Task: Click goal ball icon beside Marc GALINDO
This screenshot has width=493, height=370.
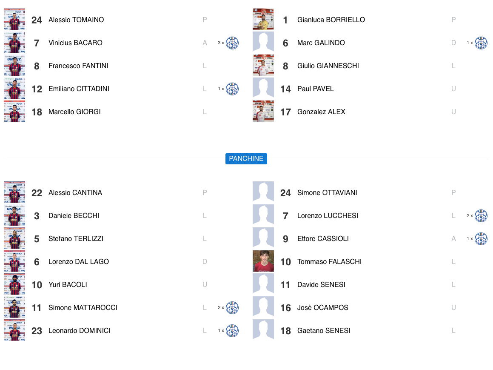Action: tap(481, 43)
